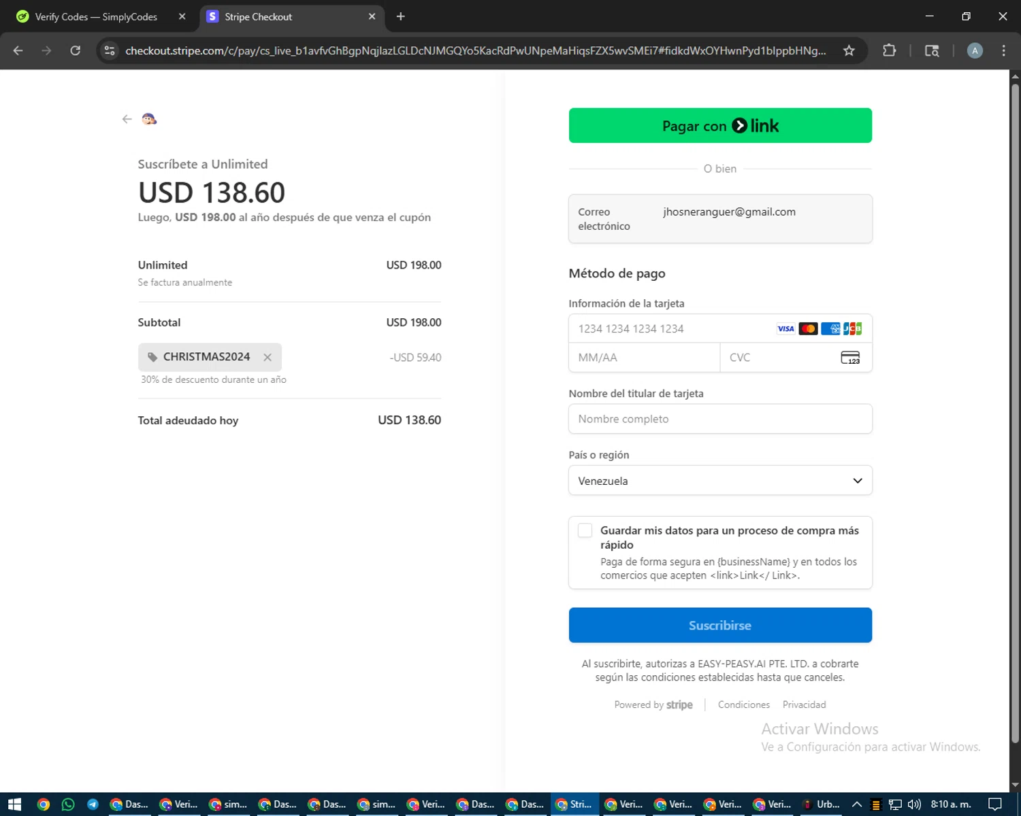Open a new browser tab

401,16
